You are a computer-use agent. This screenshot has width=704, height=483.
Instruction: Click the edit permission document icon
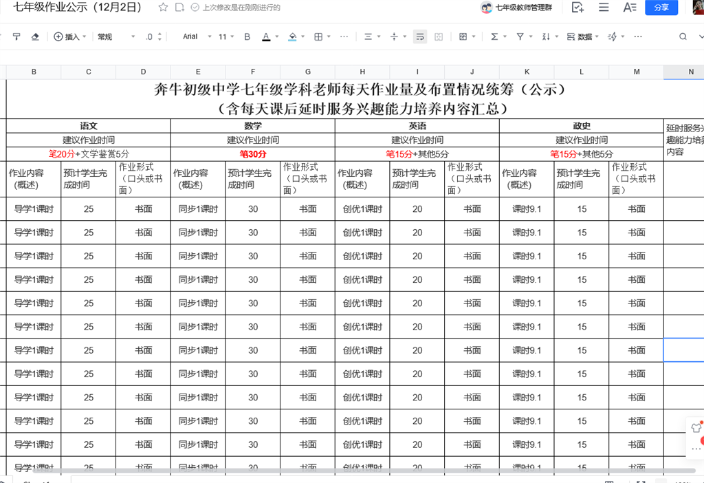click(577, 7)
